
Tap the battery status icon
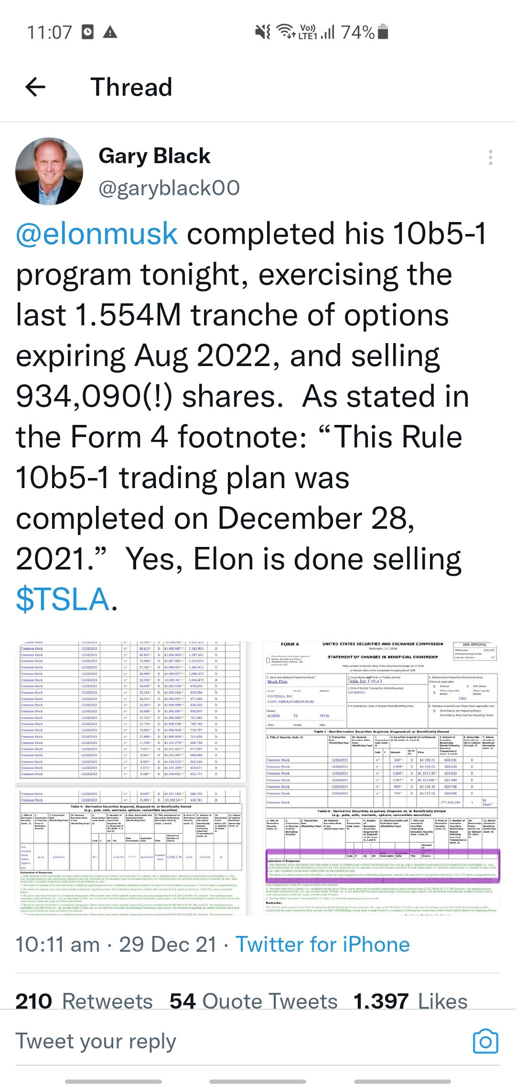[x=383, y=32]
